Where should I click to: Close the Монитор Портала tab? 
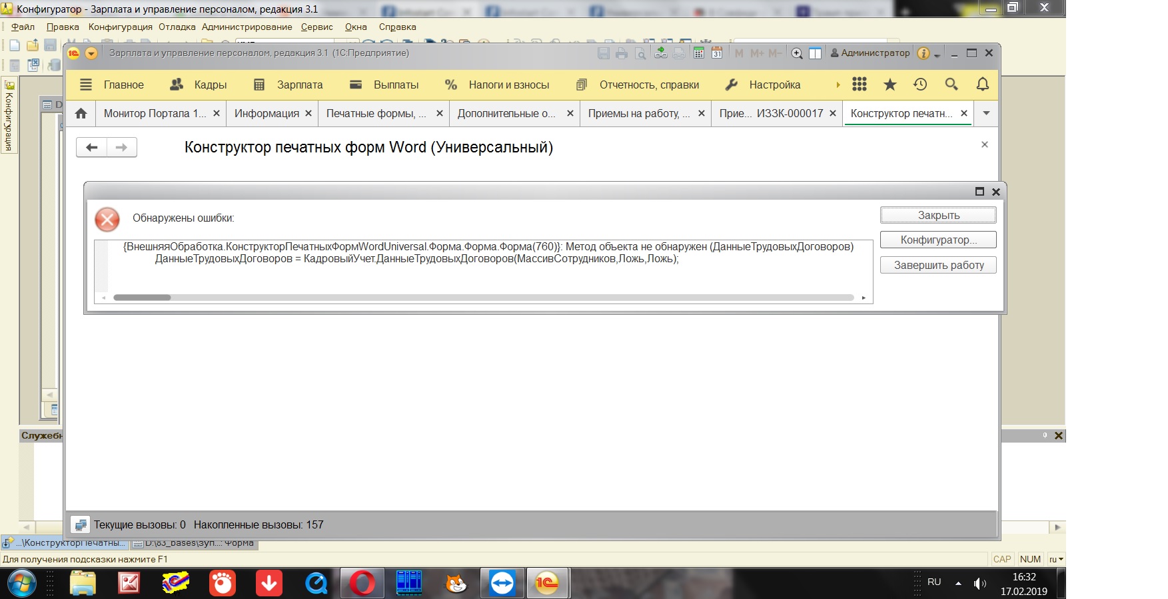point(217,113)
